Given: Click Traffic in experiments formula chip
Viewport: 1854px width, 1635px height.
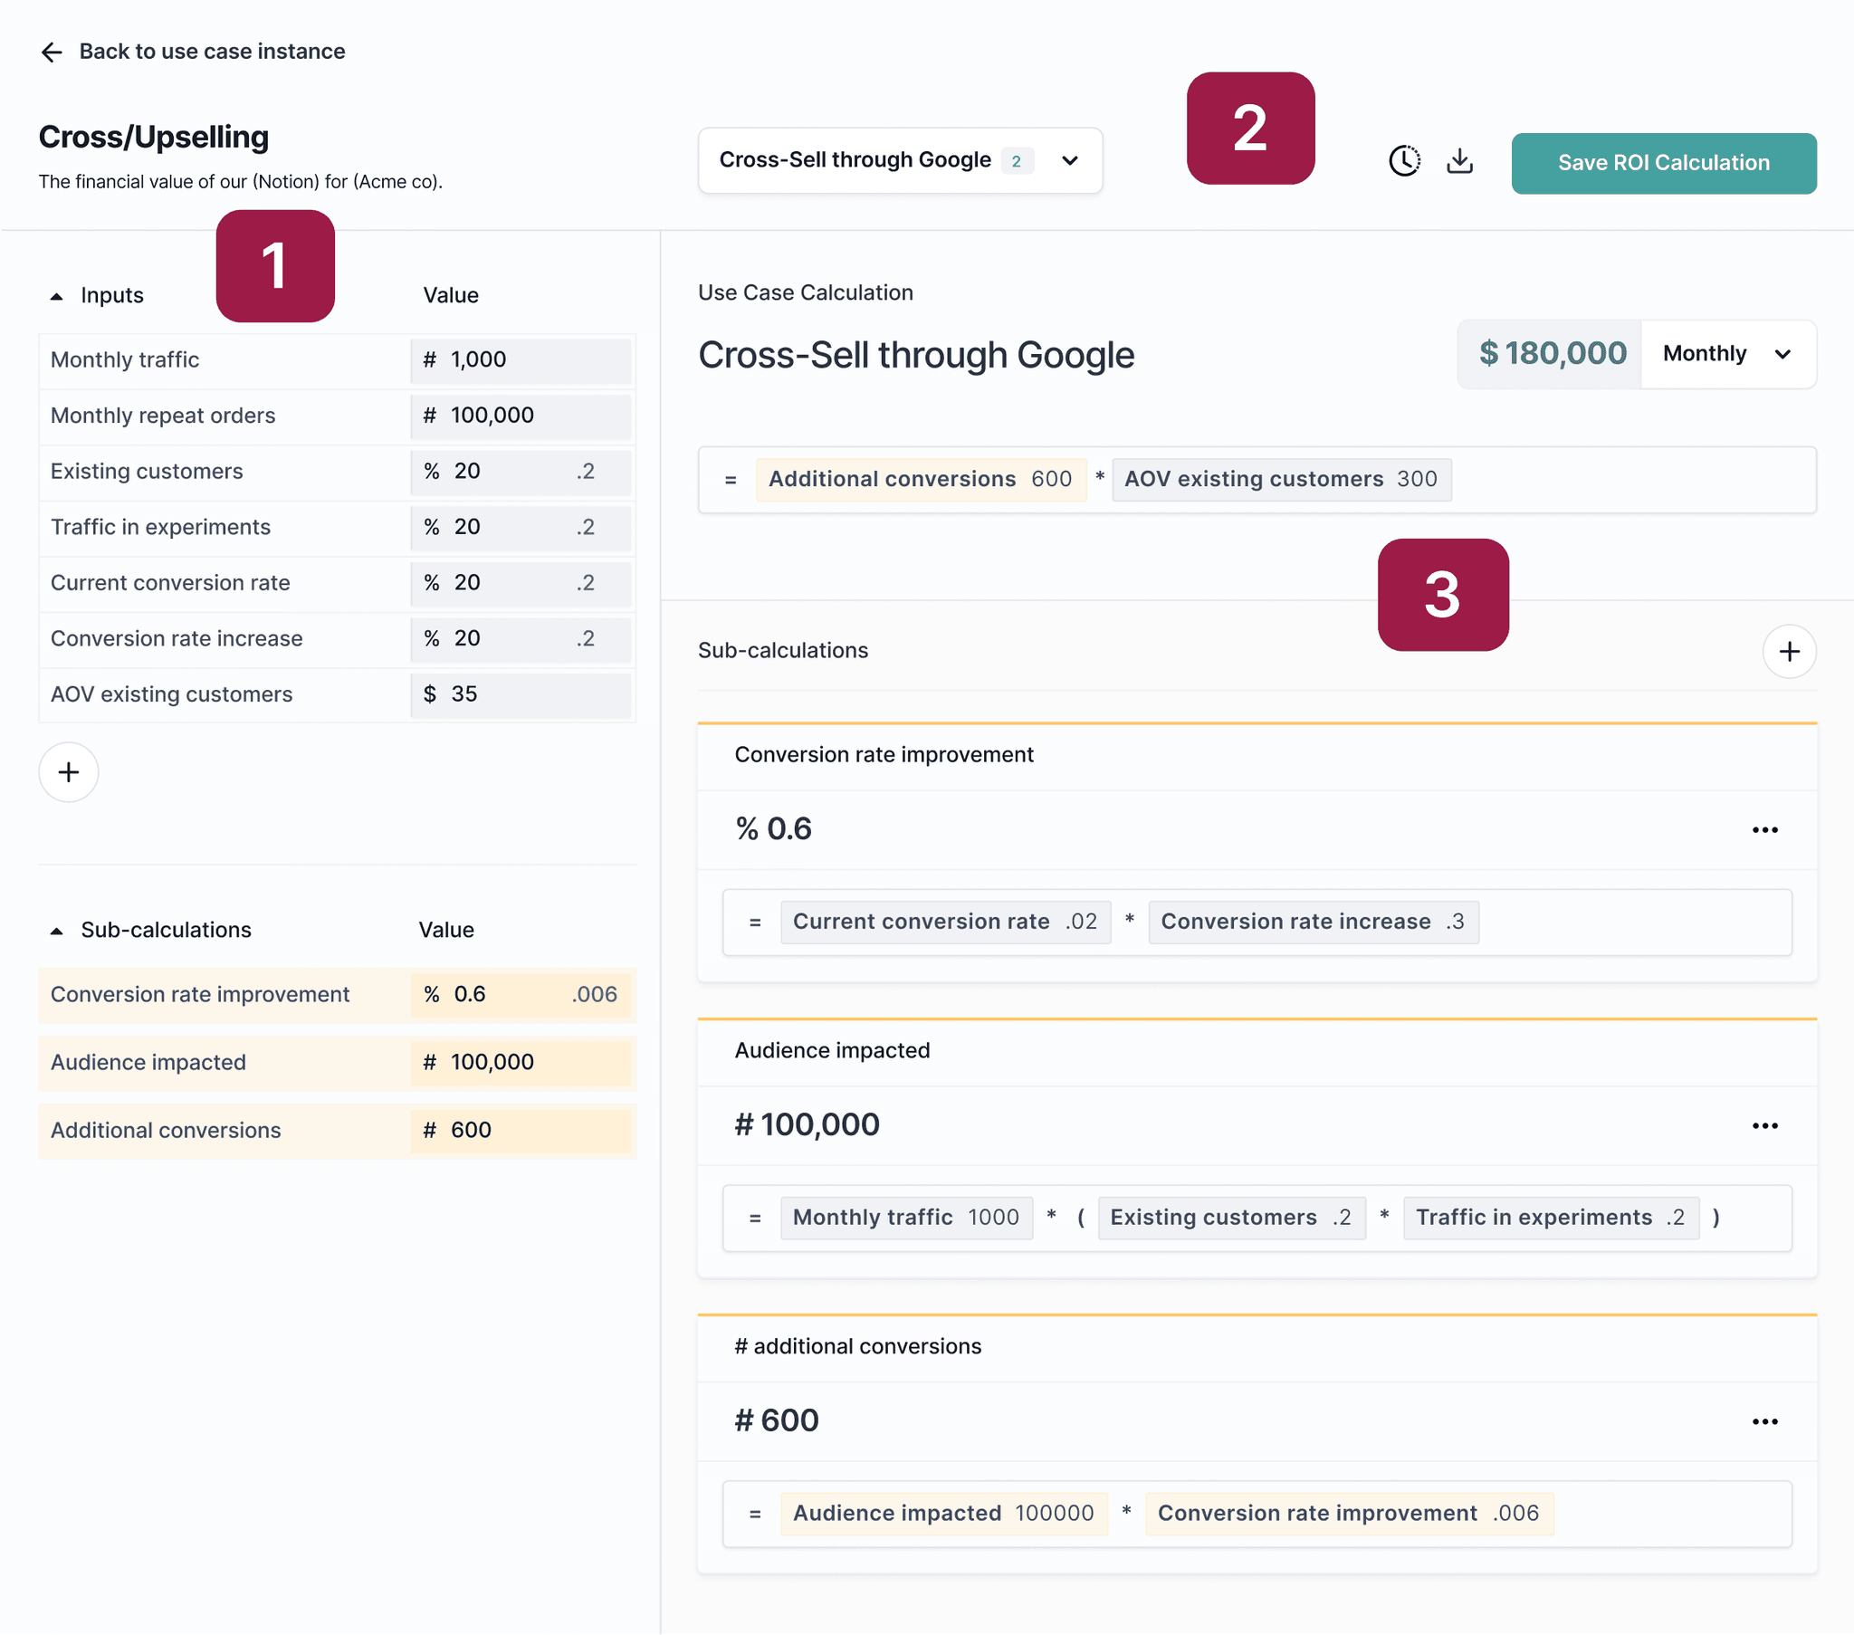Looking at the screenshot, I should point(1549,1218).
